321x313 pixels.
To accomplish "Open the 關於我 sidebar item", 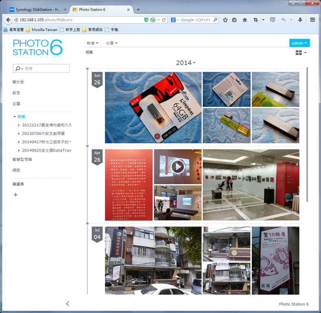I will (x=18, y=82).
